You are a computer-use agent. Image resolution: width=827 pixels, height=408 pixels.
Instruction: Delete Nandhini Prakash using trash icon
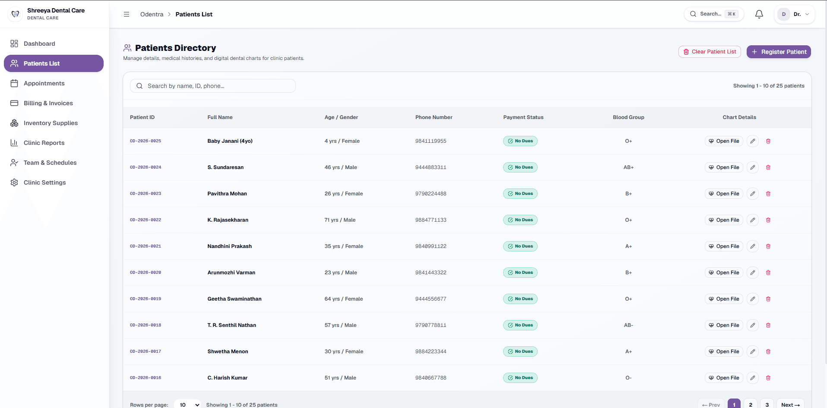tap(768, 246)
